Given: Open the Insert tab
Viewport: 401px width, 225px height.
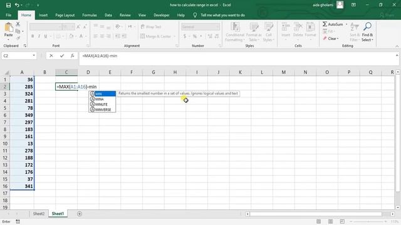Looking at the screenshot, I should tap(43, 15).
